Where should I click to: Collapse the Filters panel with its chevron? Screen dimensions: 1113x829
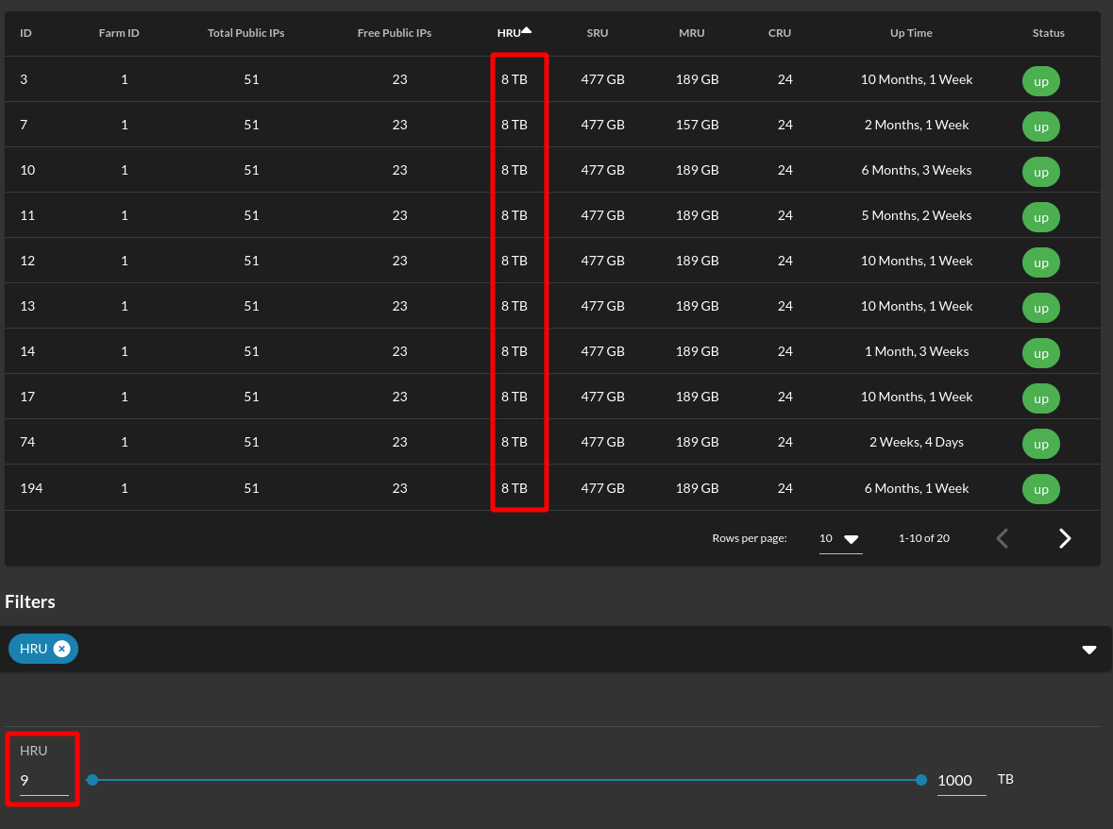coord(1089,650)
